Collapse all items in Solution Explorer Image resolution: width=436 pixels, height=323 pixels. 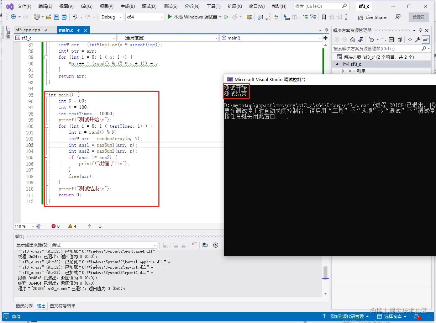[392, 39]
